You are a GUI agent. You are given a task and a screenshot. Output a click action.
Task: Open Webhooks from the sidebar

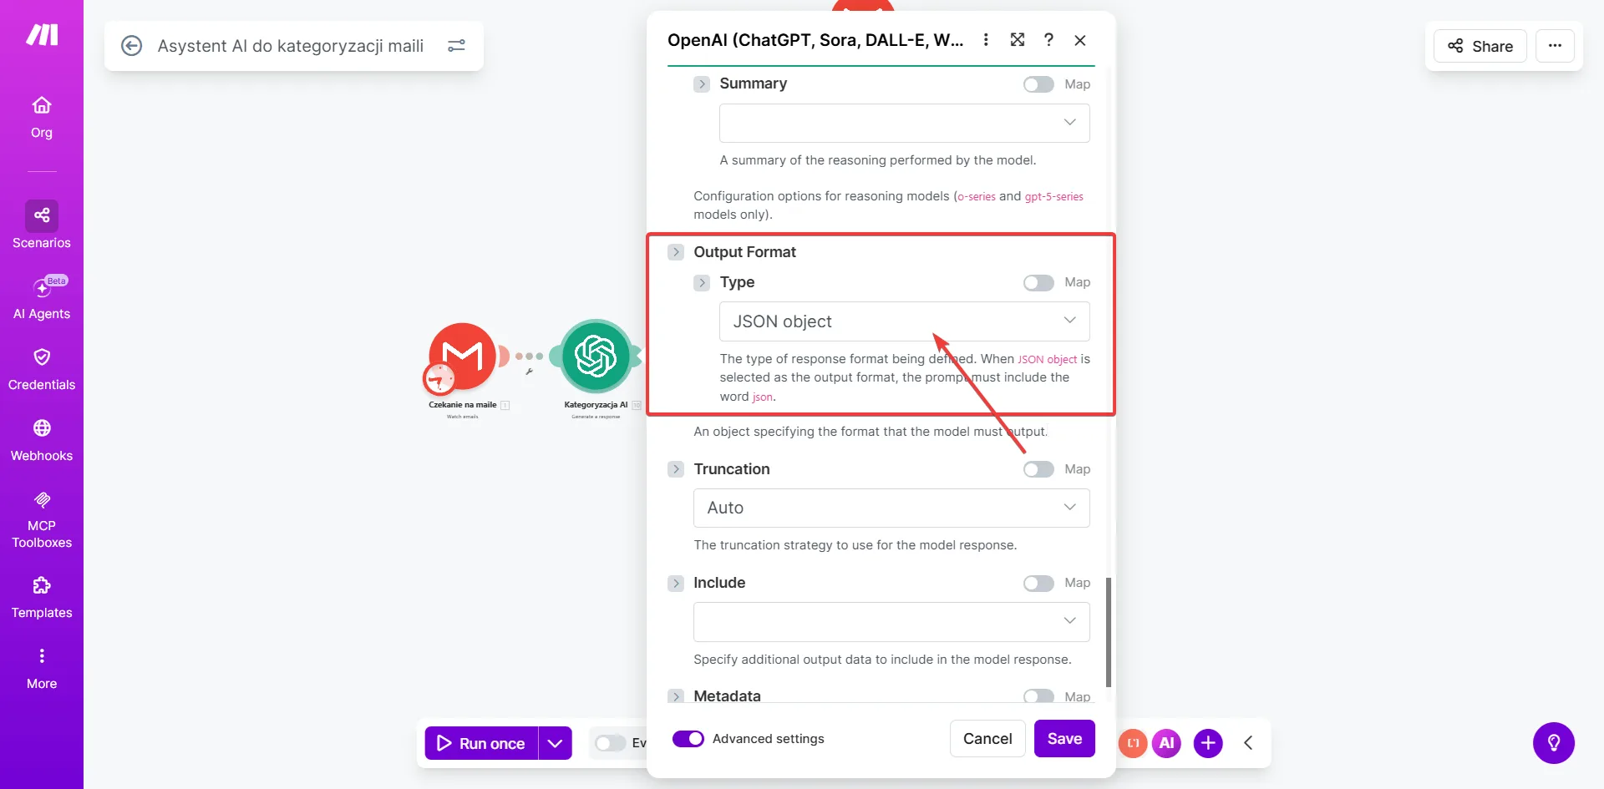(42, 440)
